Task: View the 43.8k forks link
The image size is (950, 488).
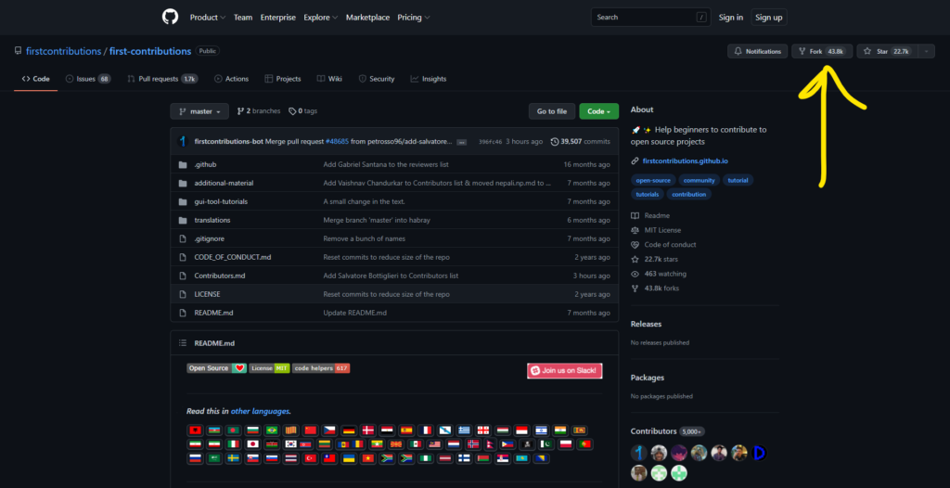Action: tap(655, 289)
